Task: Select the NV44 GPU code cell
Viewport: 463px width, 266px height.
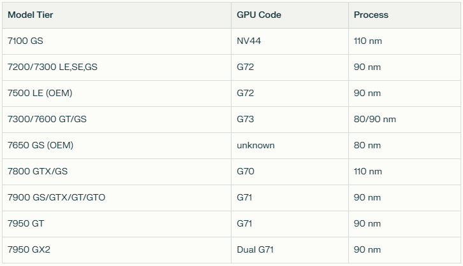Action: (249, 41)
